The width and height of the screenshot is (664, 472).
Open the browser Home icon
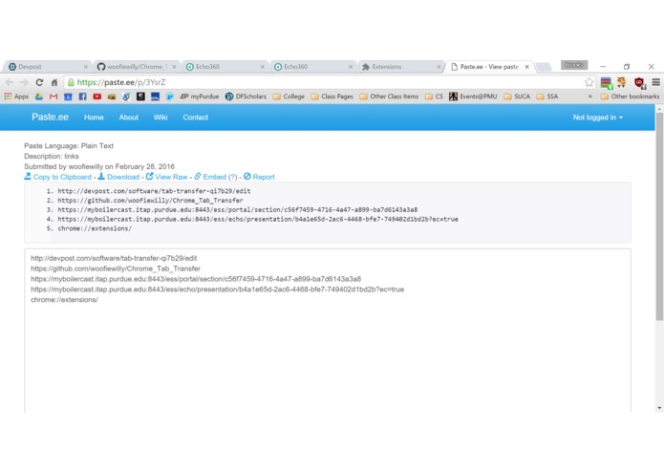[54, 82]
